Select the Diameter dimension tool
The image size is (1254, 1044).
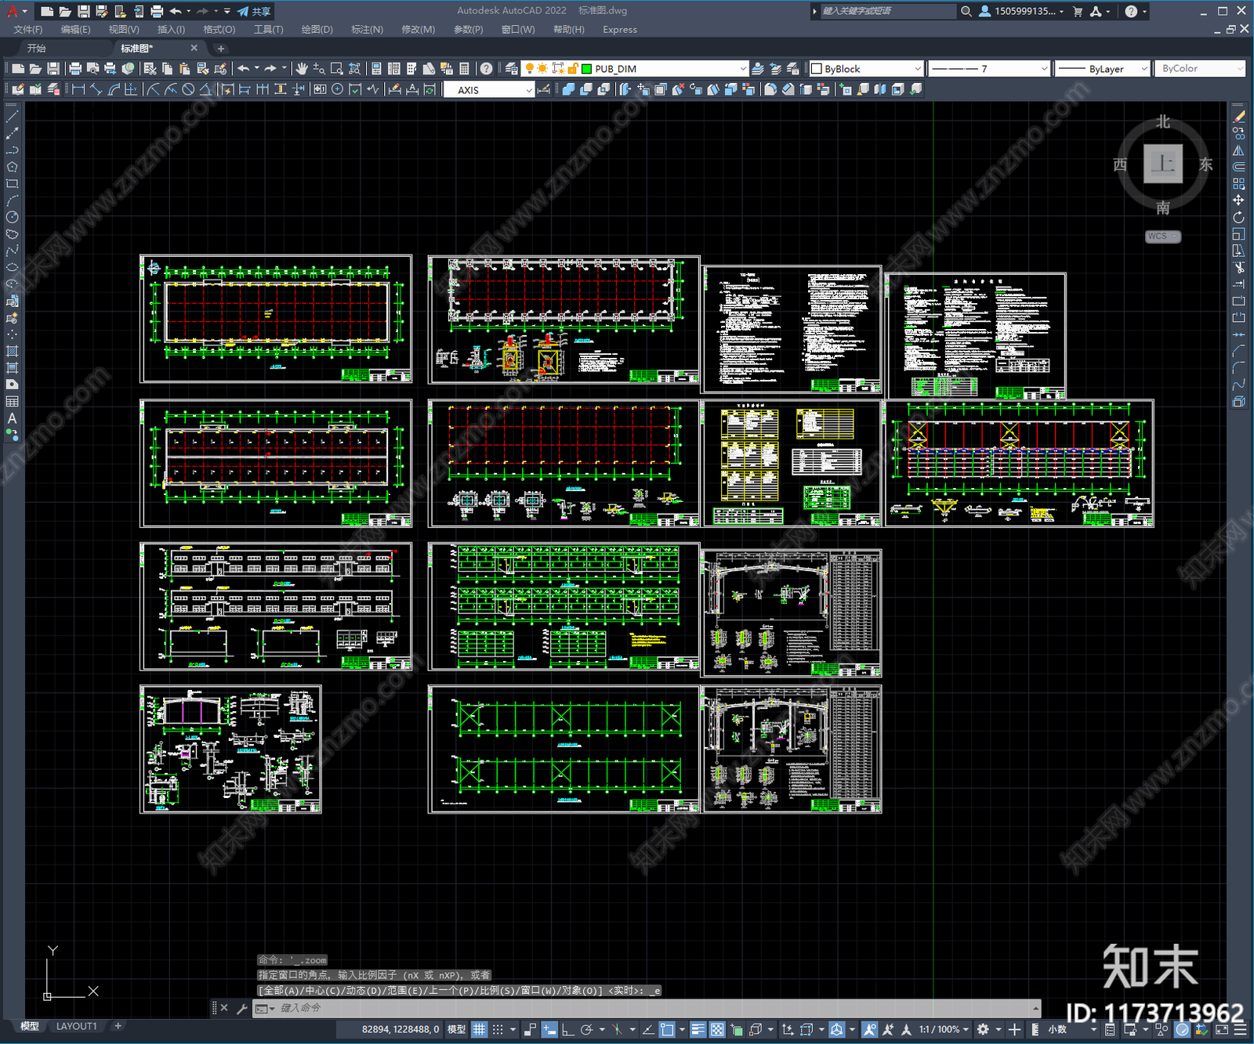pyautogui.click(x=188, y=90)
